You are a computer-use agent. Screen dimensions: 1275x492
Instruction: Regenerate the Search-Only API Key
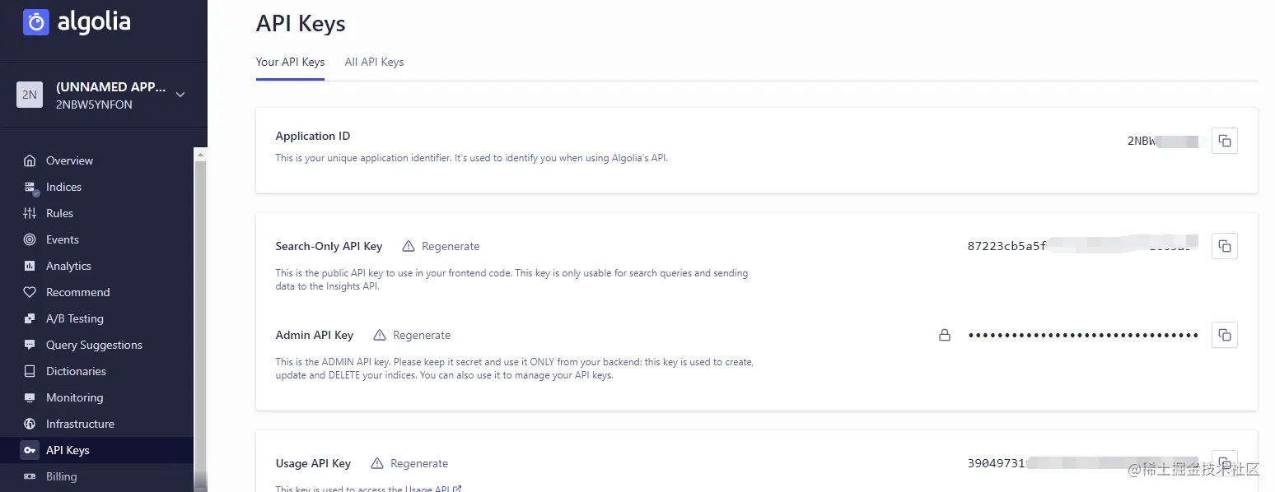click(x=451, y=246)
